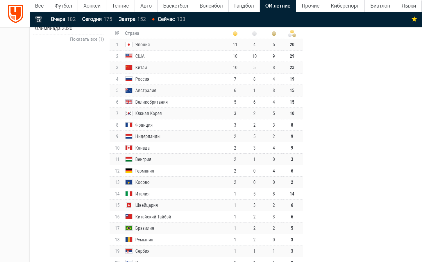Select the 'Хоккей' menu item
The width and height of the screenshot is (422, 262).
click(x=92, y=6)
